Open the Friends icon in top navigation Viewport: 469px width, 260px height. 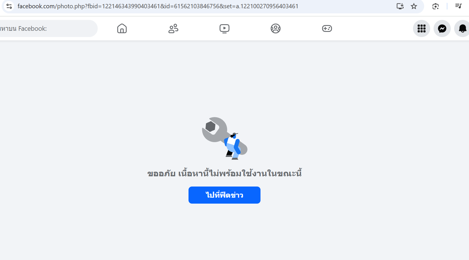pyautogui.click(x=173, y=28)
